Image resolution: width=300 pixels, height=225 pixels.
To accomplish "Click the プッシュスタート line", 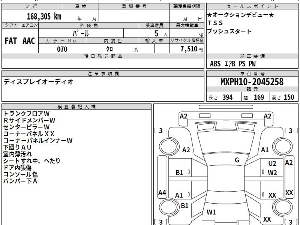I will (x=229, y=31).
